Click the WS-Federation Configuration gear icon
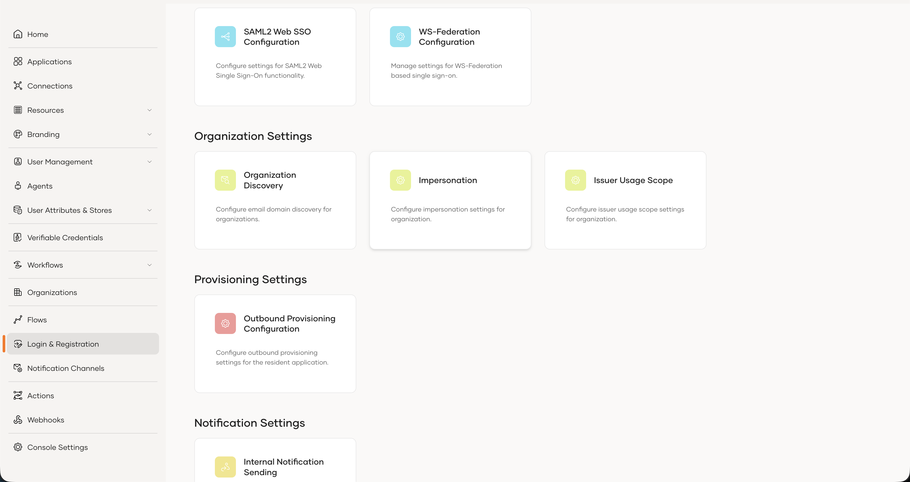This screenshot has height=482, width=910. [400, 36]
